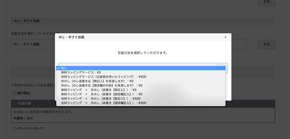This screenshot has width=290, height=139.
Task: Close the のし・ギフト包装 dialog
Action: point(226,37)
